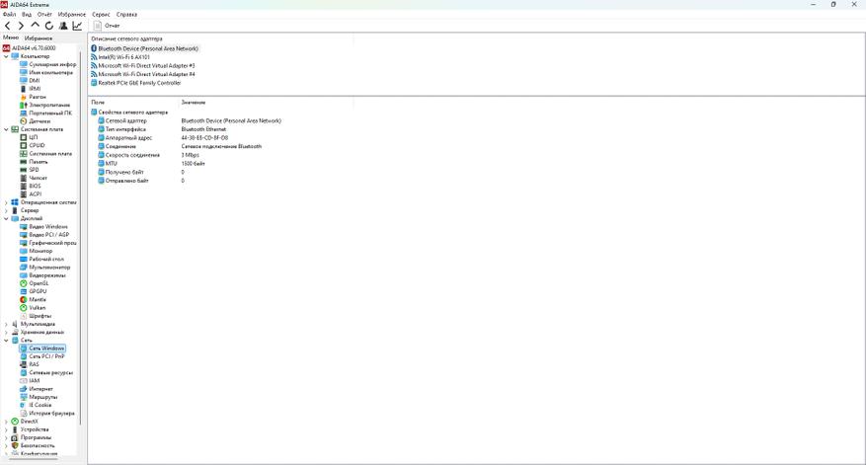This screenshot has width=866, height=465.
Task: Open the Отчёт menu
Action: (x=44, y=15)
